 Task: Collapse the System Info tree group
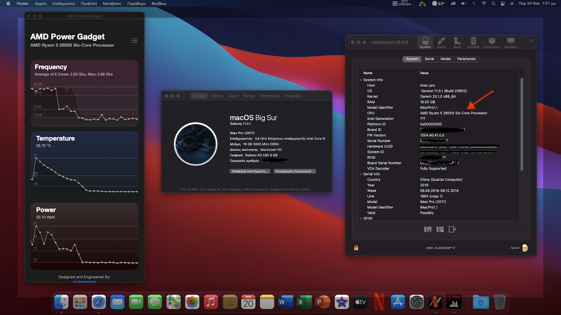click(361, 80)
